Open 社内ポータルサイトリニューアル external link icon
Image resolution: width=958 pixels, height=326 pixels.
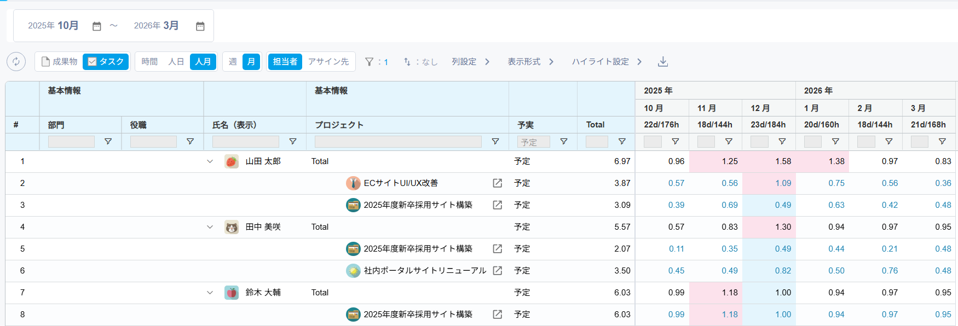click(497, 271)
